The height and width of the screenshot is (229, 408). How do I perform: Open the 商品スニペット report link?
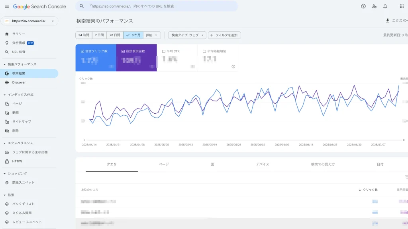pyautogui.click(x=24, y=182)
